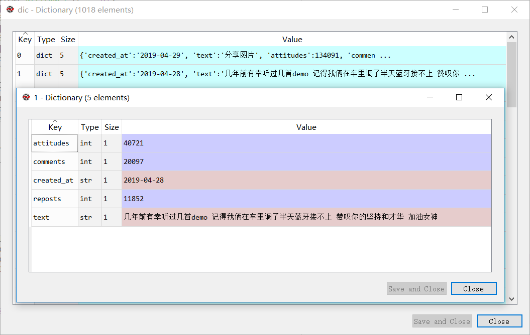Click the value 11852

click(306, 199)
